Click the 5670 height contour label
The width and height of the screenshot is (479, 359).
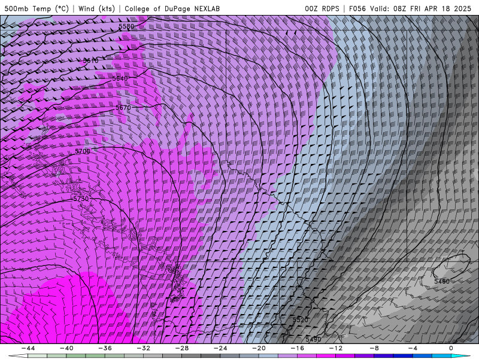[x=123, y=108]
